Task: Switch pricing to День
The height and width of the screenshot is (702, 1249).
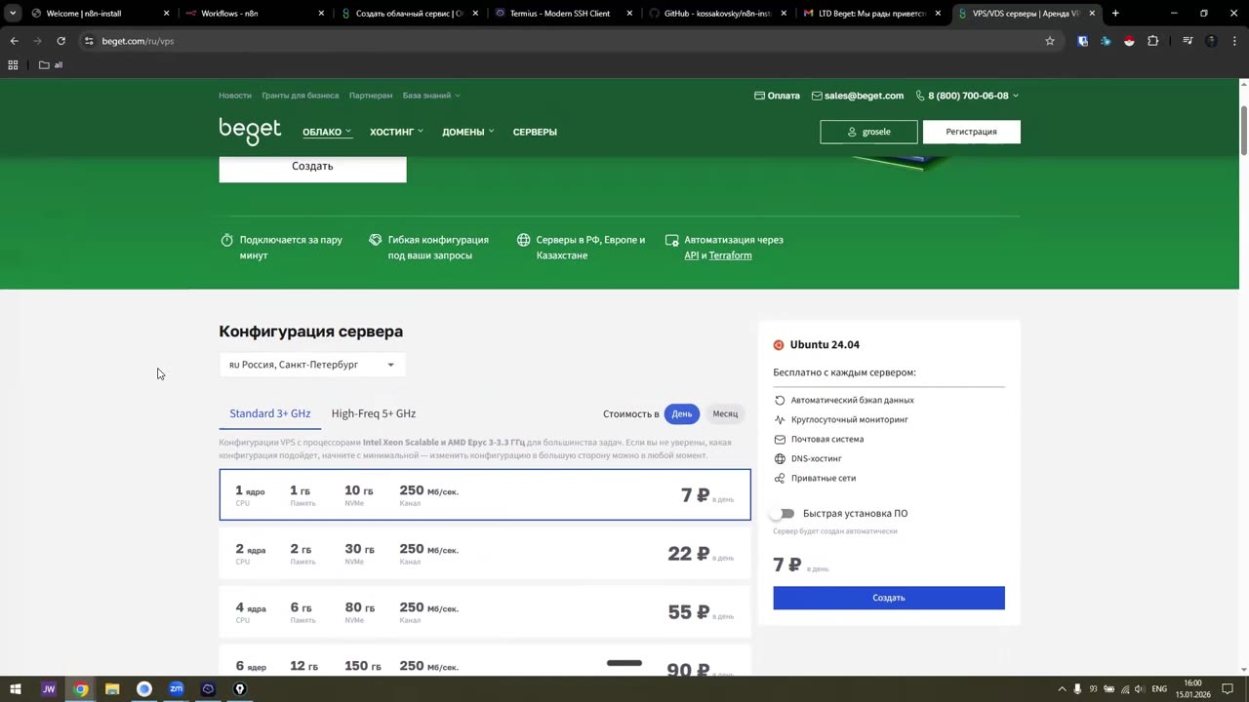Action: click(x=682, y=413)
